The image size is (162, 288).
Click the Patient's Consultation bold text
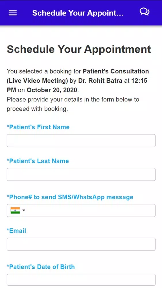(116, 71)
